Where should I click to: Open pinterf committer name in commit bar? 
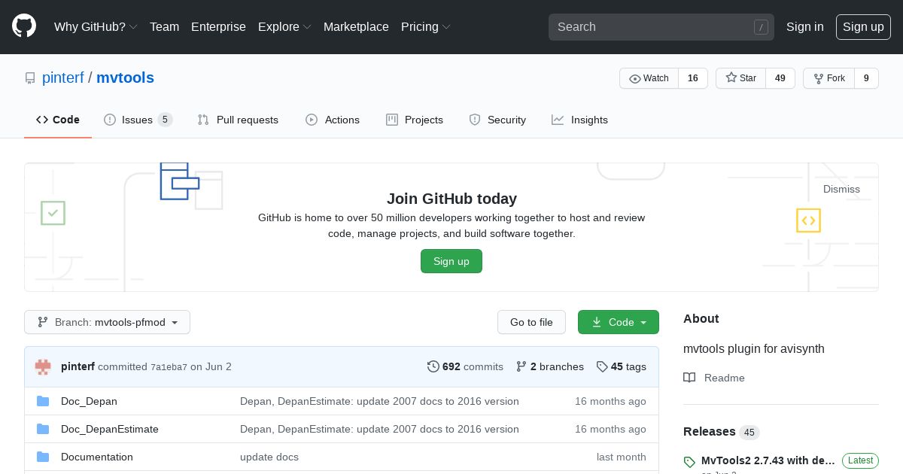78,366
